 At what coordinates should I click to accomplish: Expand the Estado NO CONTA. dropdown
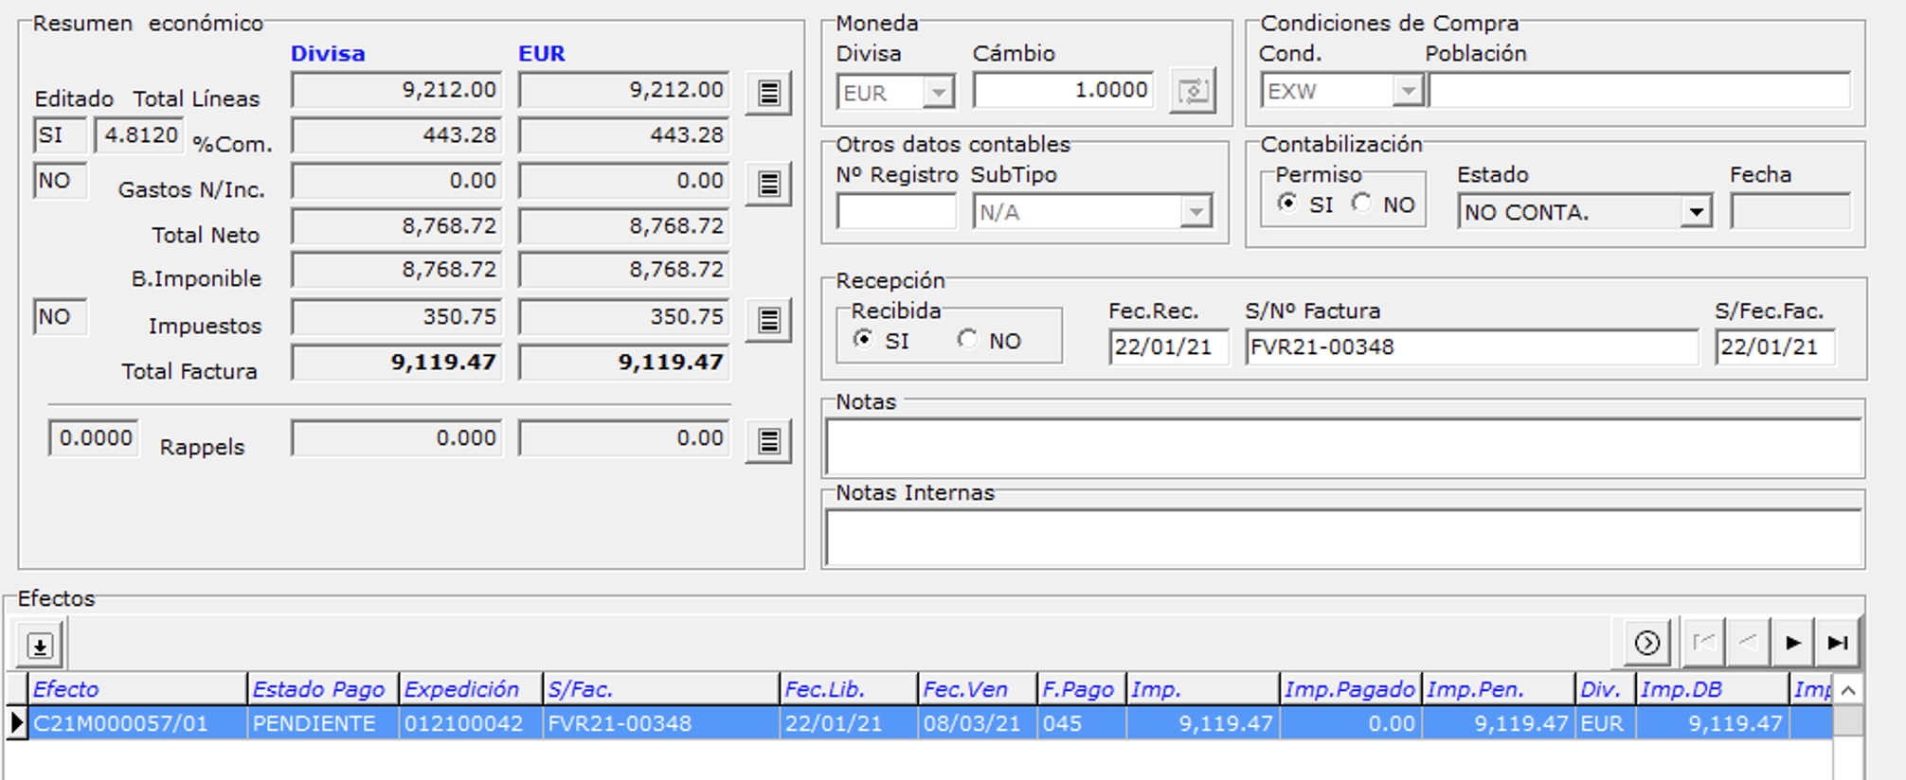pos(1696,212)
